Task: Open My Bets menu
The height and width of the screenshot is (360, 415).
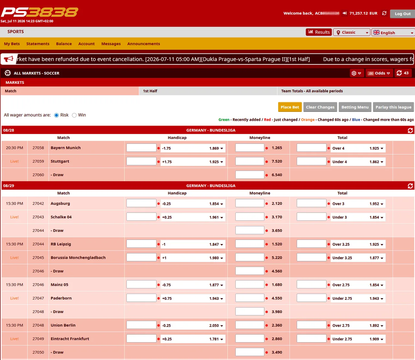Action: tap(12, 44)
